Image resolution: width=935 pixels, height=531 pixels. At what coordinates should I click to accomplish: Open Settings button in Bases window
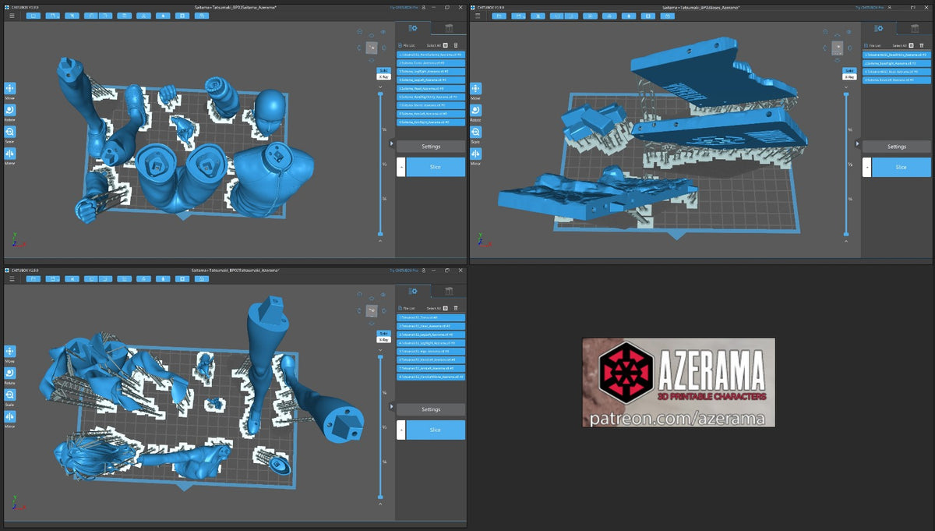click(x=897, y=147)
